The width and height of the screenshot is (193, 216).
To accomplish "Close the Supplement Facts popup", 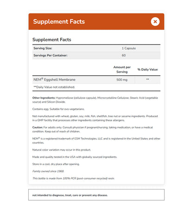I will tap(155, 21).
